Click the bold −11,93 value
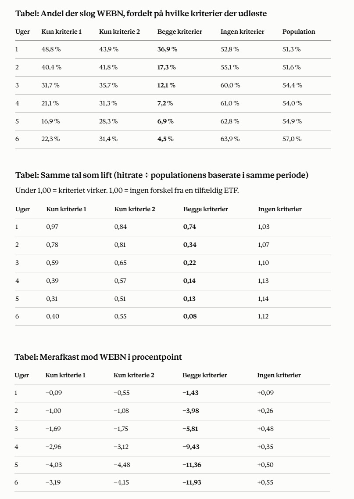 point(192,482)
